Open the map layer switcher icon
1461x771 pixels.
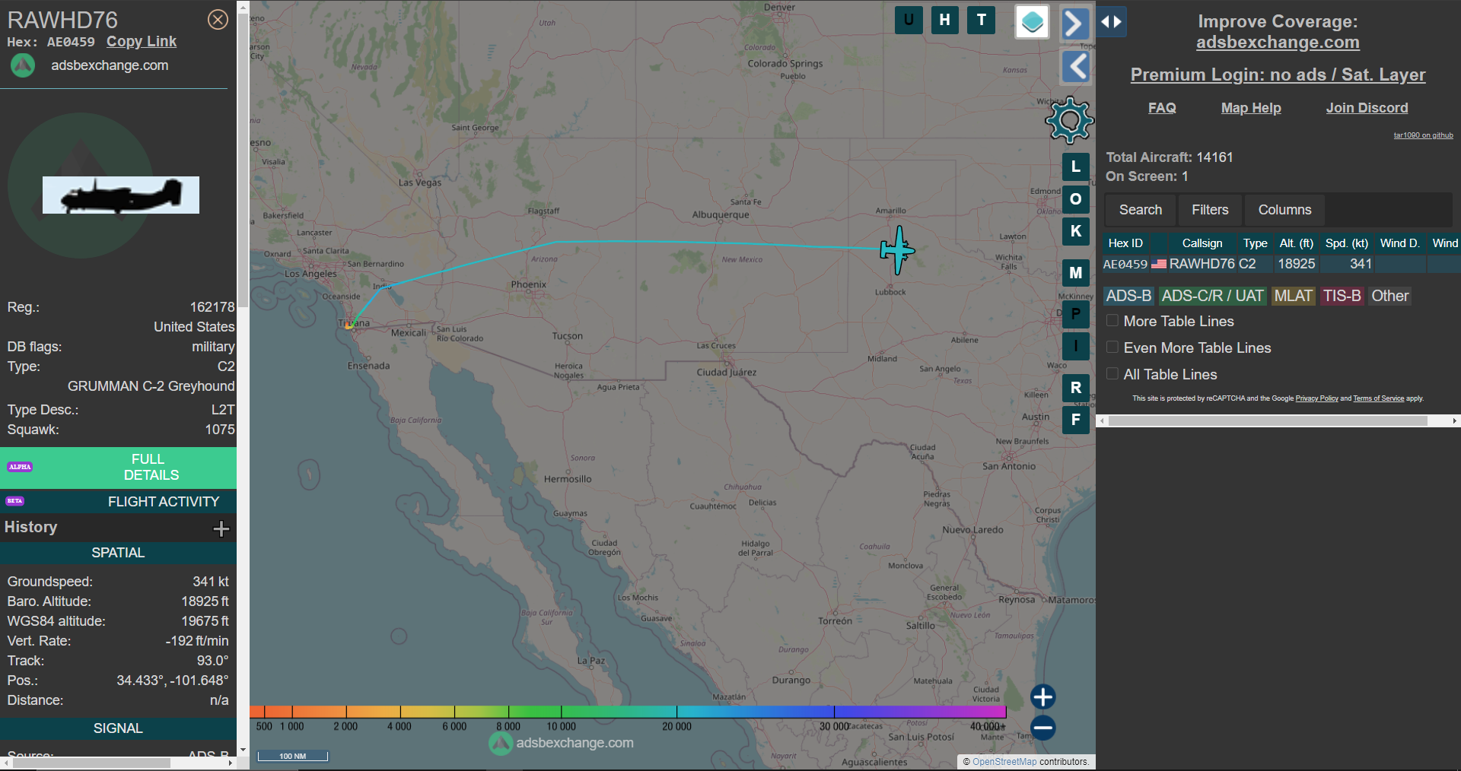click(x=1032, y=22)
